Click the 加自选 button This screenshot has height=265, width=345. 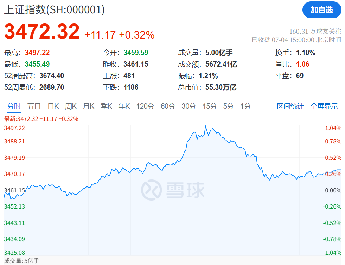(x=321, y=10)
